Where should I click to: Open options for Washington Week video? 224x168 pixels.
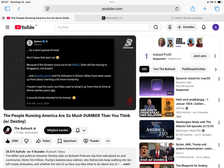tap(219, 123)
